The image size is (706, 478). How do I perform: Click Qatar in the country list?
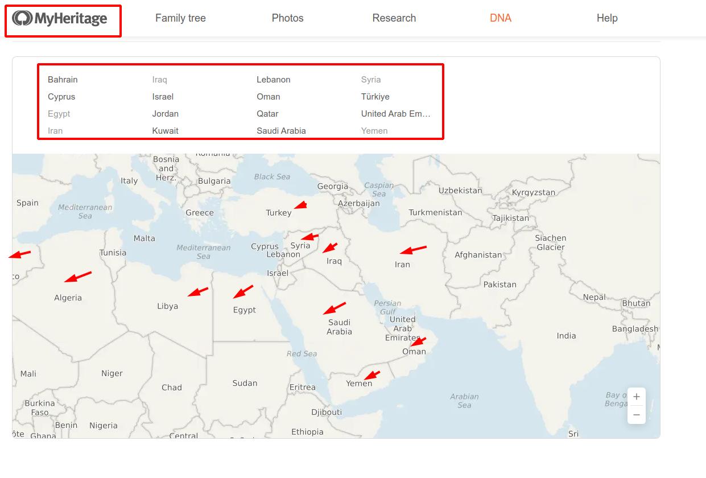pyautogui.click(x=267, y=114)
